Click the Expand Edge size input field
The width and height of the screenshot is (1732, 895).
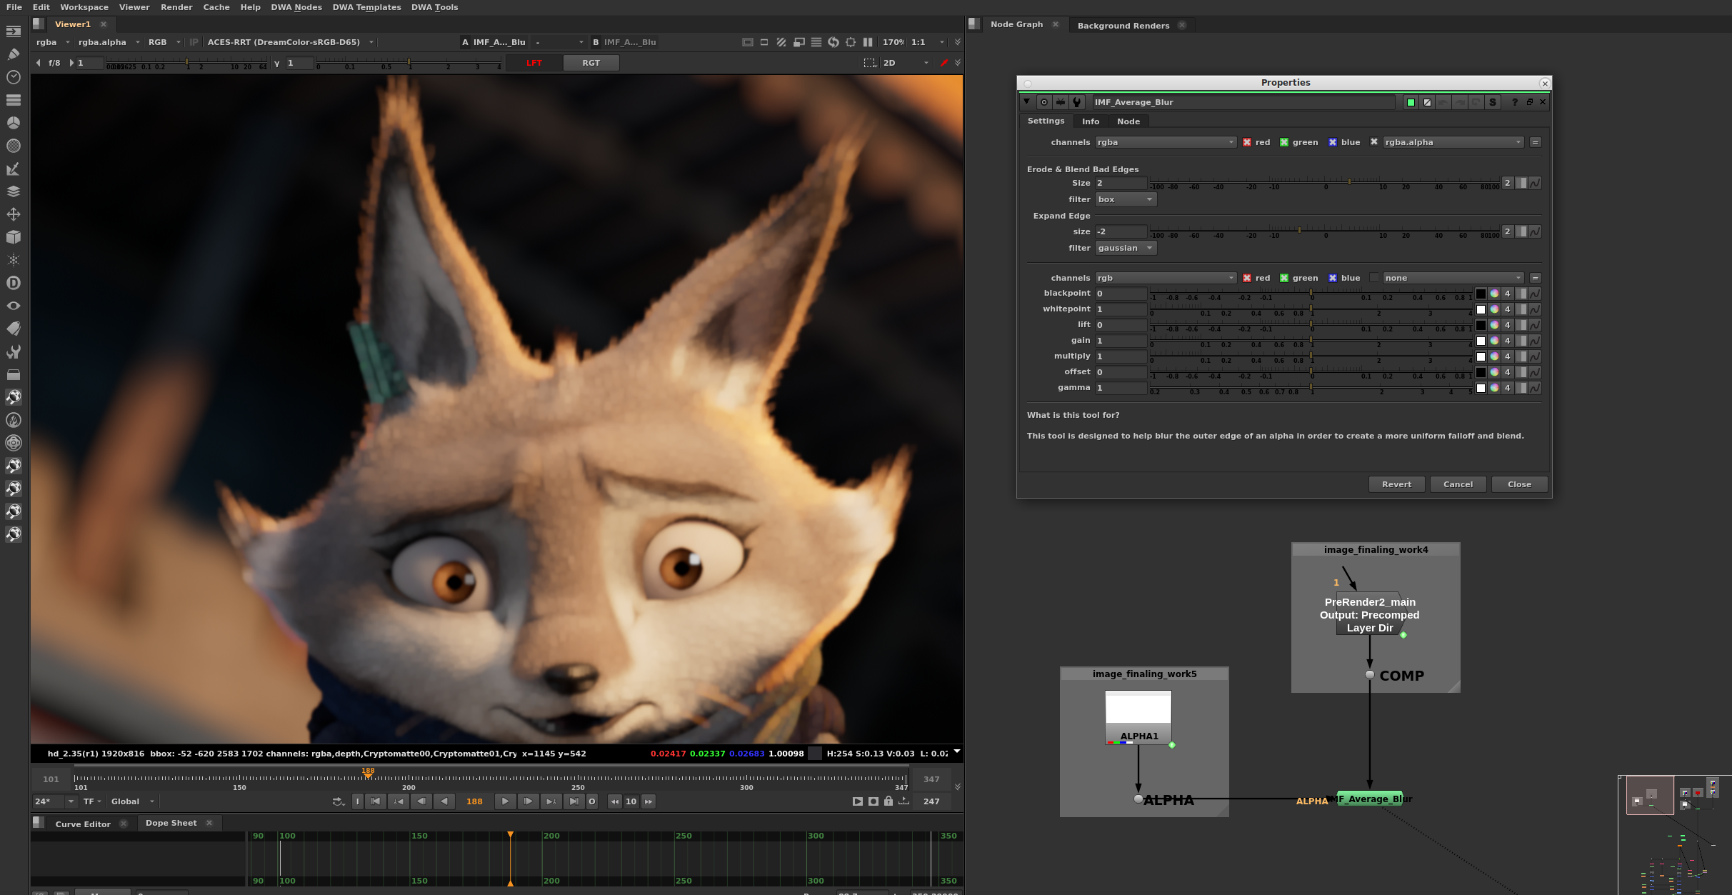coord(1121,231)
